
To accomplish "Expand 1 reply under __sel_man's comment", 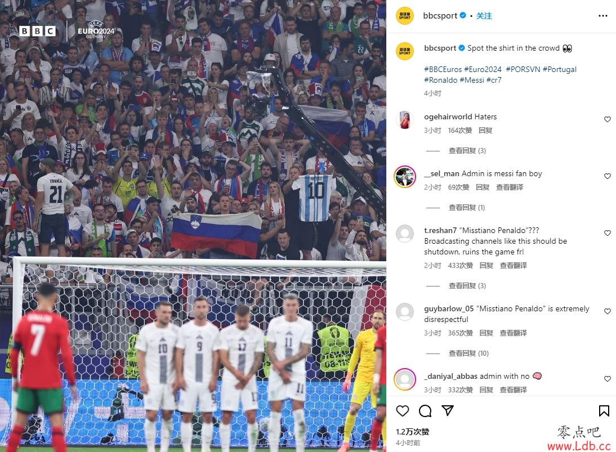I will 467,208.
